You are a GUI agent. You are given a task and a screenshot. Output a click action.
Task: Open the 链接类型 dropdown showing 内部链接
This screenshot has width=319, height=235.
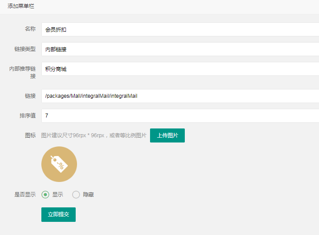180,49
